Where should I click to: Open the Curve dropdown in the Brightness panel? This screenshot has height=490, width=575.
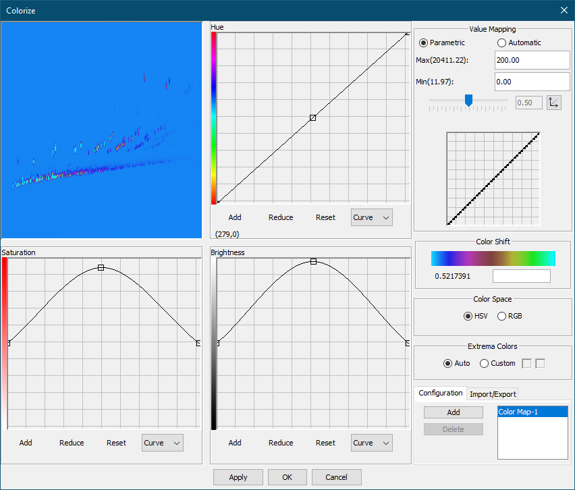tap(371, 443)
